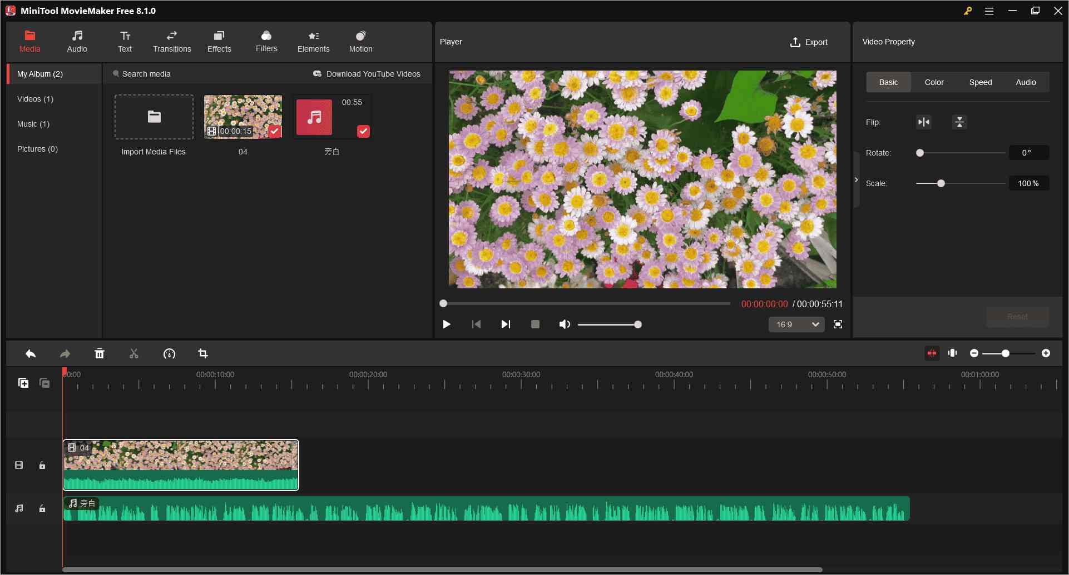Open the timeline speed tool
Viewport: 1069px width, 575px height.
click(169, 354)
